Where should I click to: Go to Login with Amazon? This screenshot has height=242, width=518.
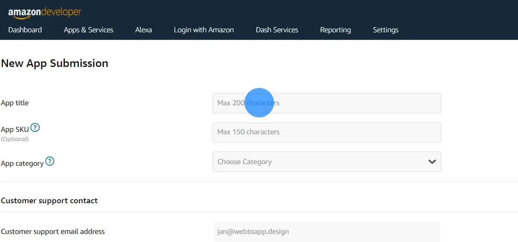tap(204, 30)
